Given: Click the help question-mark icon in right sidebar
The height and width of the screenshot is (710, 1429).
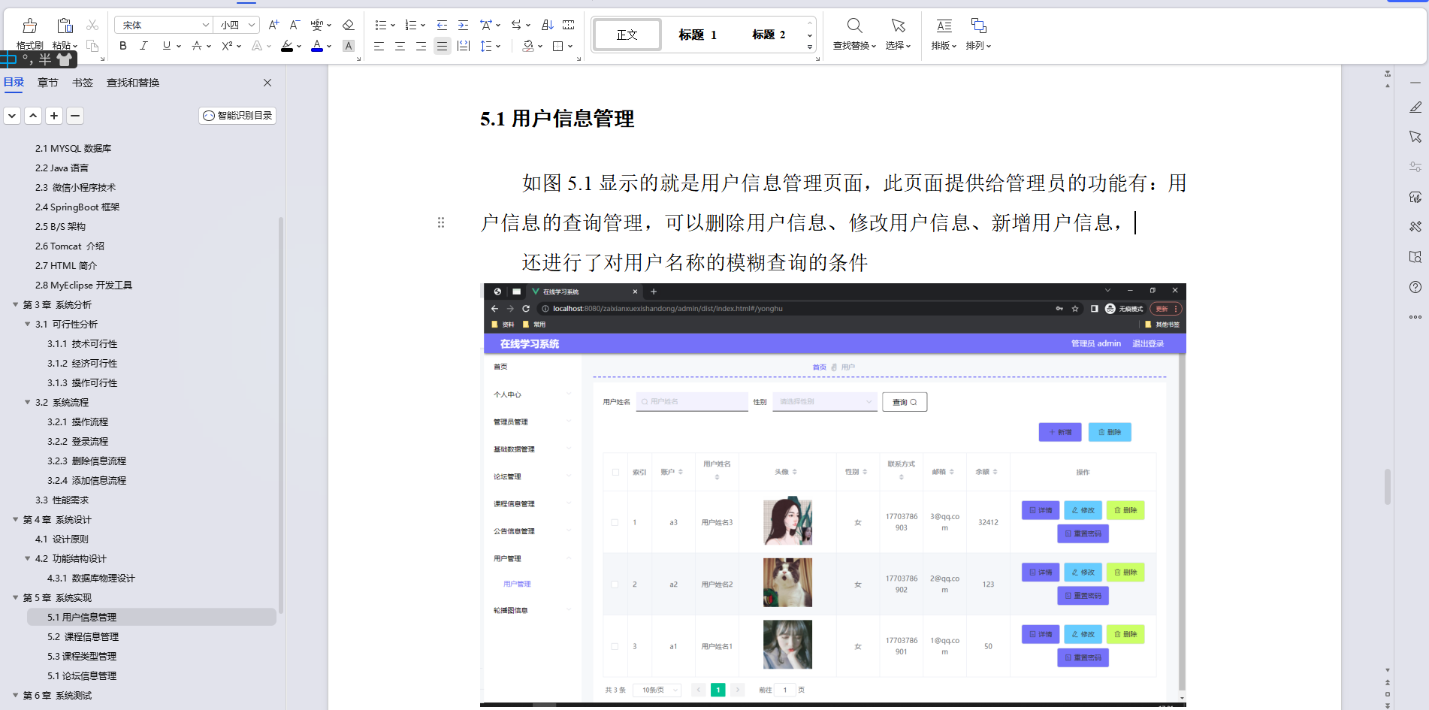Looking at the screenshot, I should (1416, 286).
